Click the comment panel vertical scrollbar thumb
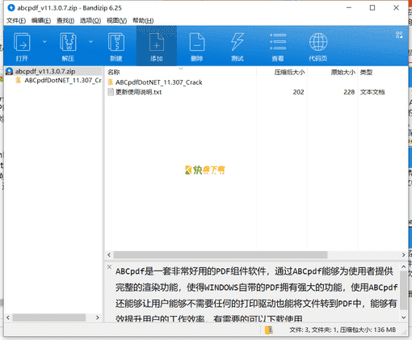Screen dimensions: 412x340 pyautogui.click(x=403, y=290)
